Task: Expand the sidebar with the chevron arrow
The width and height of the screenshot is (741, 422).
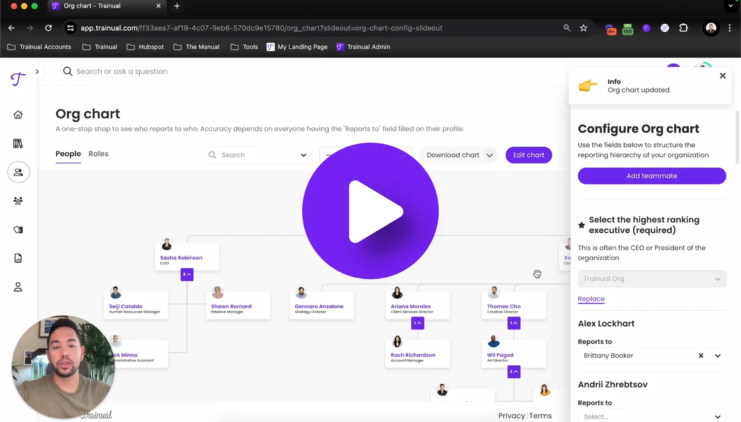Action: click(37, 71)
